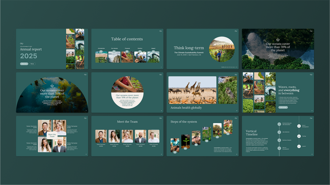This screenshot has height=185, width=330.
Task: Click the infinity logo on Annual report slide
Action: pyautogui.click(x=22, y=43)
